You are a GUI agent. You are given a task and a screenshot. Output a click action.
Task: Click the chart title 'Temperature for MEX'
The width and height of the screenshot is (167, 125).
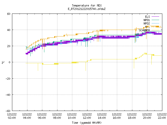(x=87, y=5)
